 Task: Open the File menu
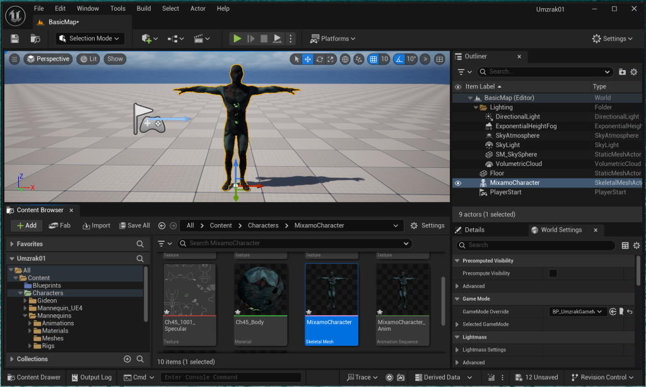pos(38,9)
